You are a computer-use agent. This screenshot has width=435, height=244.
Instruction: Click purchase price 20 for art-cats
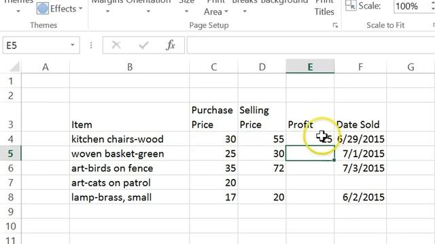coord(213,182)
